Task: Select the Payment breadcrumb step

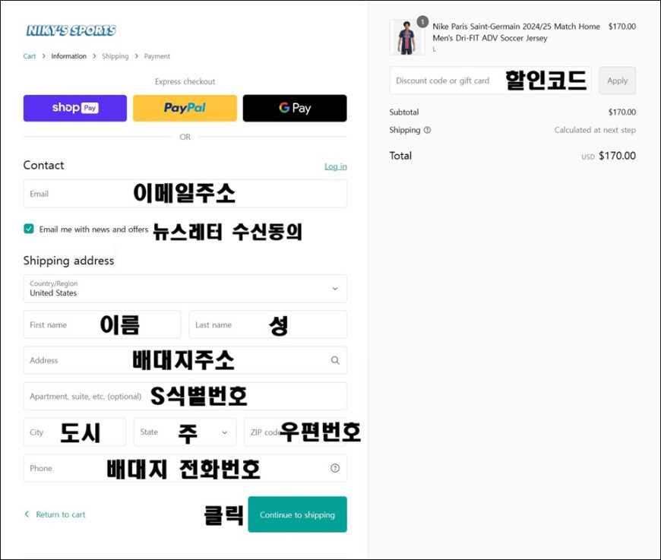Action: (x=157, y=56)
